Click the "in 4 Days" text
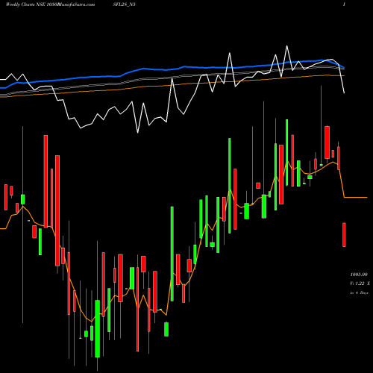The height and width of the screenshot is (373, 373). click(x=359, y=292)
